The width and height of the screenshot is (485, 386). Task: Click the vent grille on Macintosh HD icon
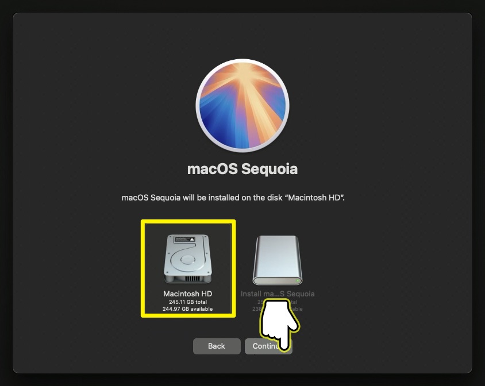pyautogui.click(x=193, y=279)
